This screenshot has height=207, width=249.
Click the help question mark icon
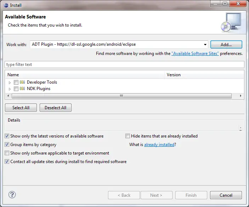coord(12,195)
